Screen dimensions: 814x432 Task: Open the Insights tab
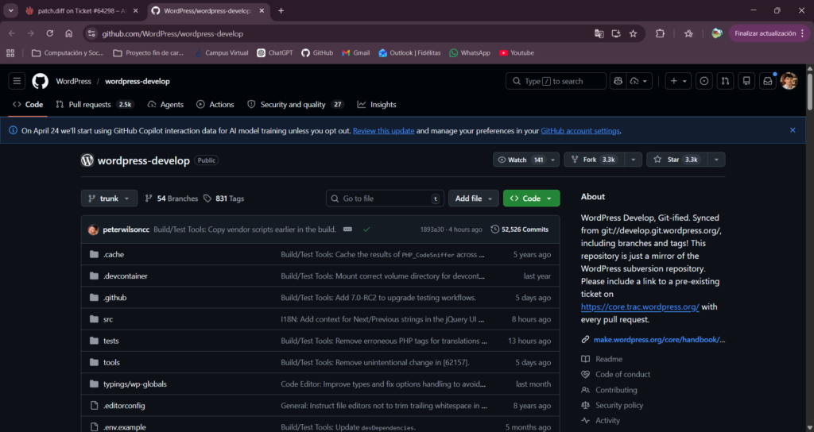(x=377, y=104)
